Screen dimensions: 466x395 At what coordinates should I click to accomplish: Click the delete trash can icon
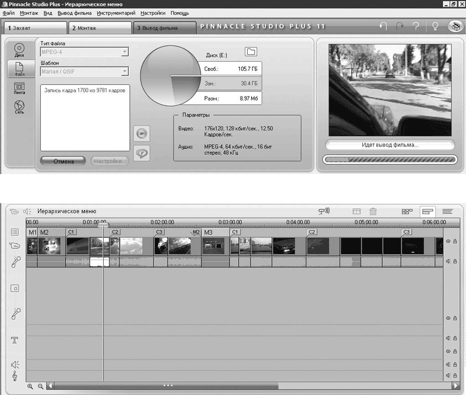(373, 212)
